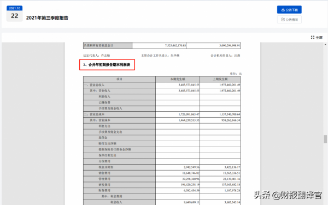Click the 公告提问 button
Image resolution: width=328 pixels, height=205 pixels.
(289, 20)
